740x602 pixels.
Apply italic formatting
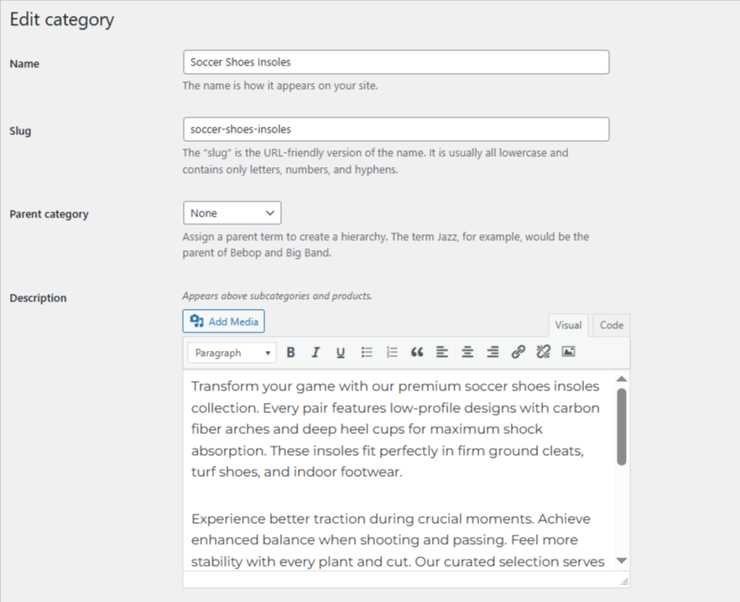[x=315, y=352]
